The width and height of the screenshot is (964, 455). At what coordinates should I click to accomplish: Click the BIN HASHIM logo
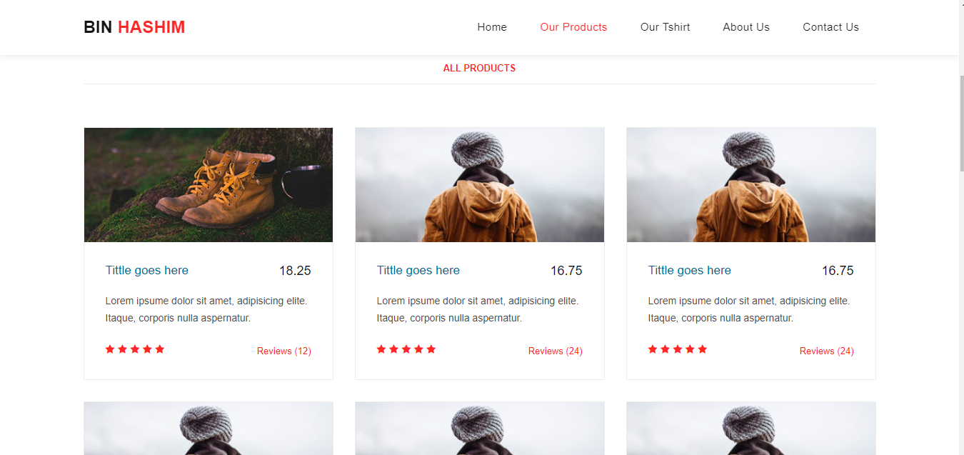pos(134,27)
